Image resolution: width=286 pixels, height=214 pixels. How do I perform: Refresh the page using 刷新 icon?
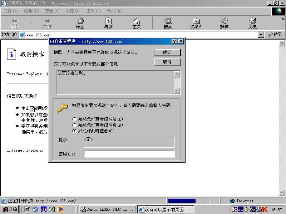pos(109,23)
